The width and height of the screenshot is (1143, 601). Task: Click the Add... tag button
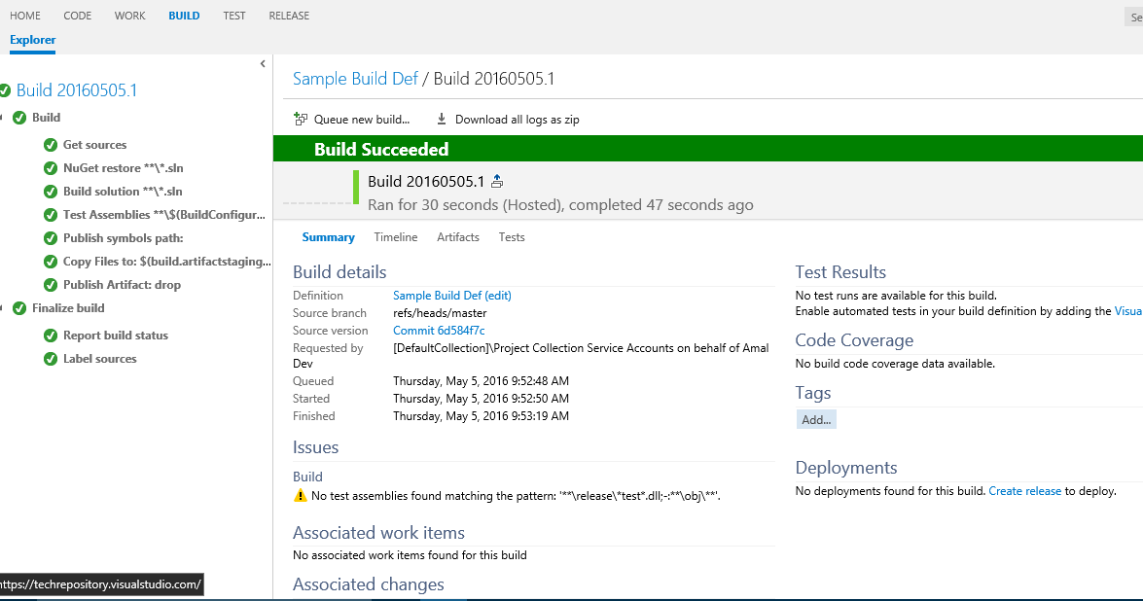(815, 420)
